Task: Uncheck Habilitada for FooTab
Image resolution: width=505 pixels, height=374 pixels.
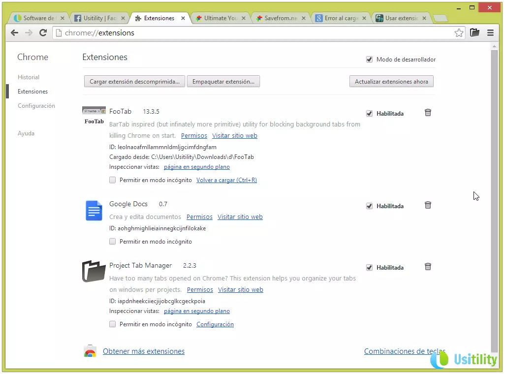Action: pyautogui.click(x=369, y=114)
